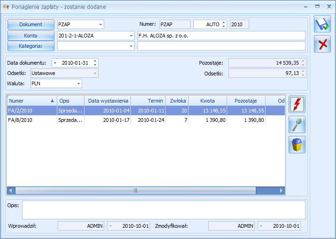Click the Odsetki field 97,13

point(267,73)
